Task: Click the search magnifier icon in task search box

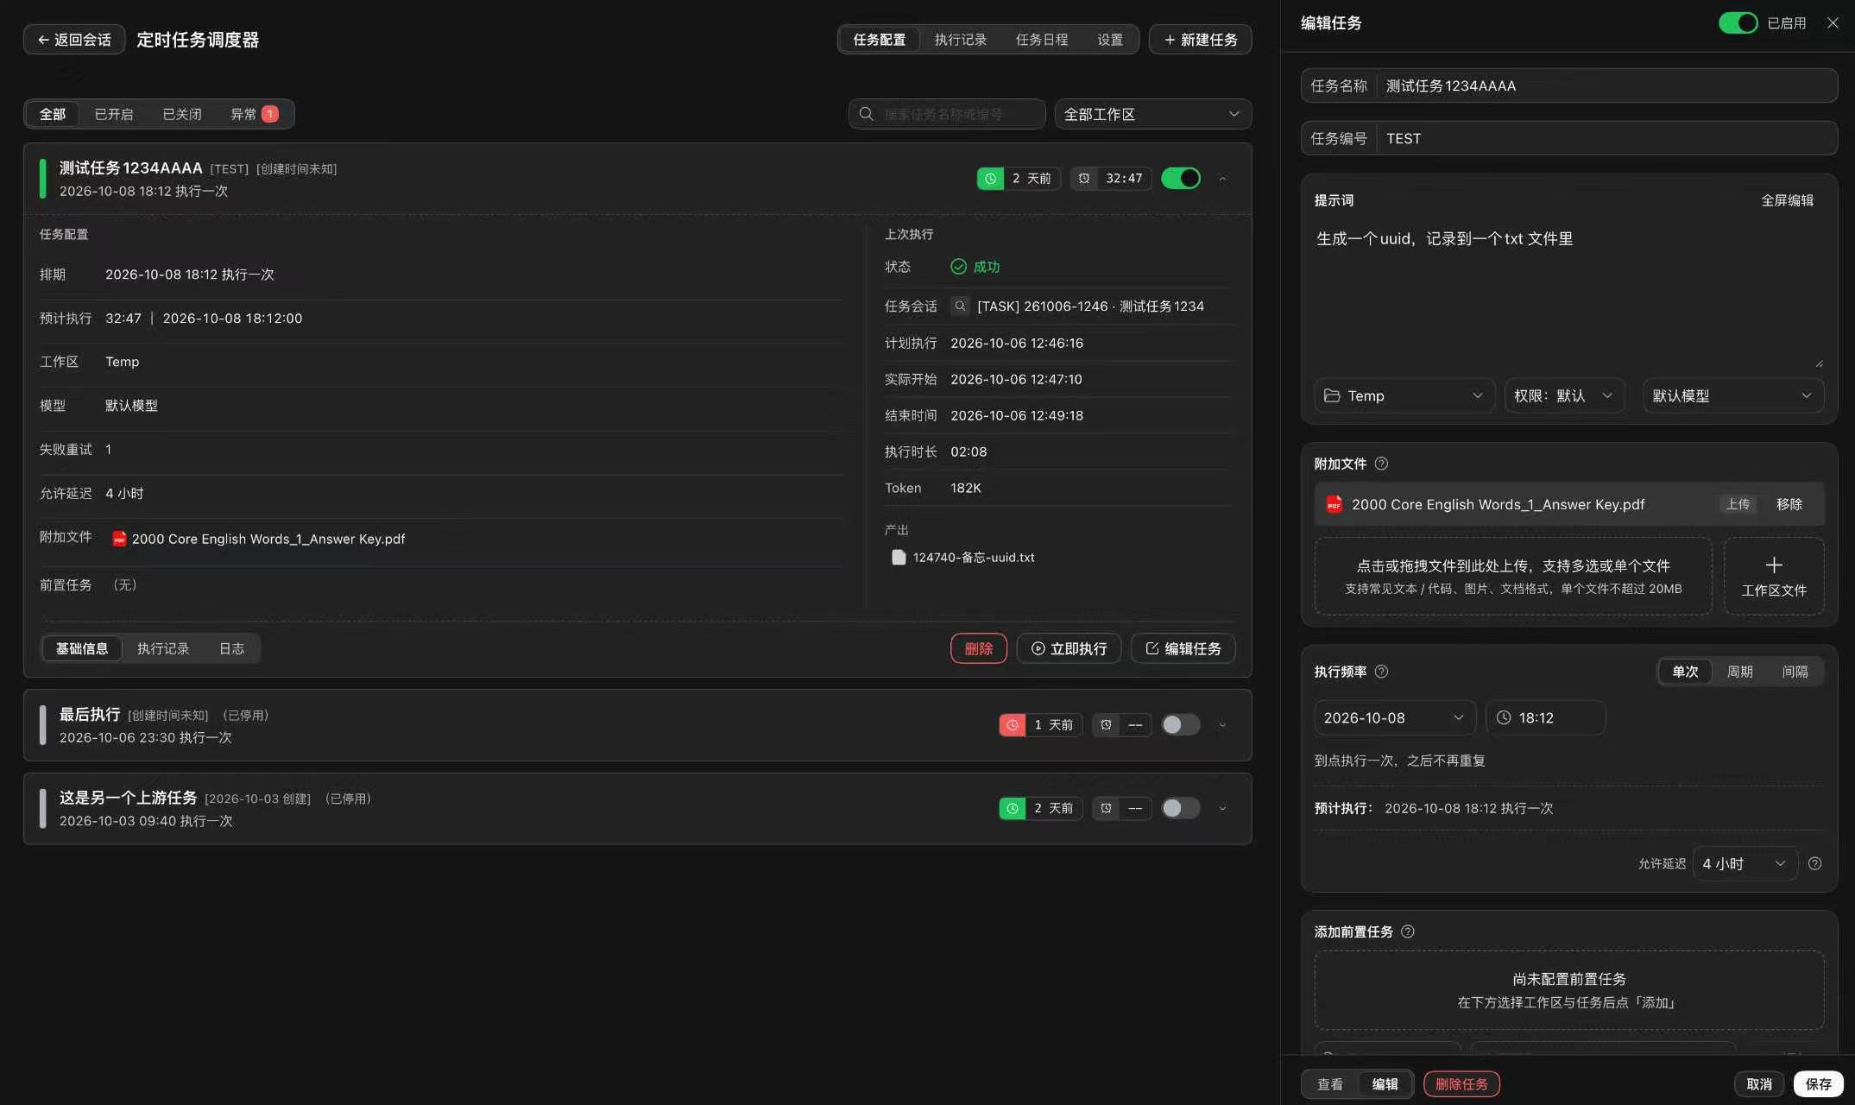Action: [866, 114]
